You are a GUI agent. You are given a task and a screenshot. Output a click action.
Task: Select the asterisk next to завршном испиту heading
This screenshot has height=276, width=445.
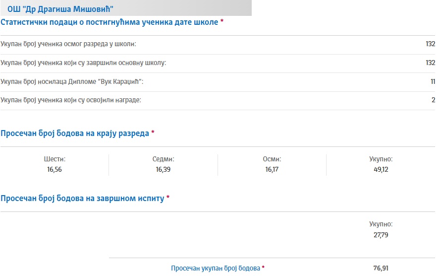point(167,197)
